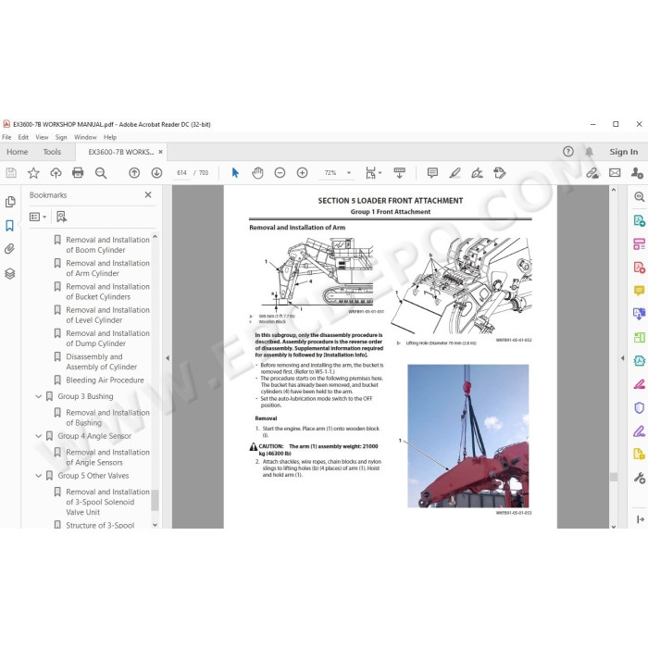The image size is (648, 648).
Task: Print the document with printer icon
Action: click(x=78, y=173)
